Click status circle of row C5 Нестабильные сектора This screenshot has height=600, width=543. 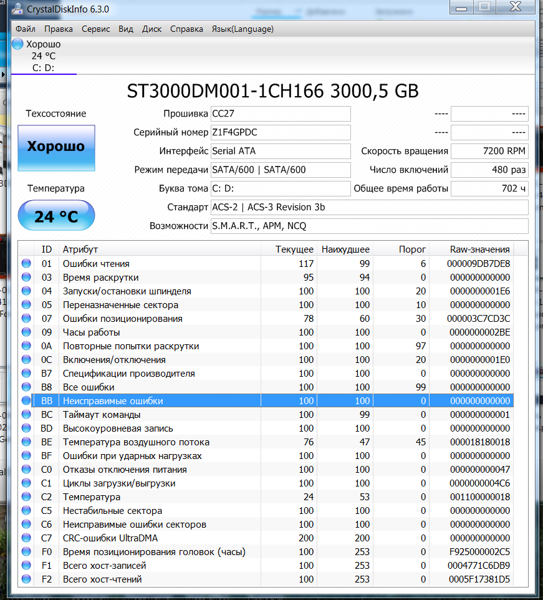coord(26,510)
